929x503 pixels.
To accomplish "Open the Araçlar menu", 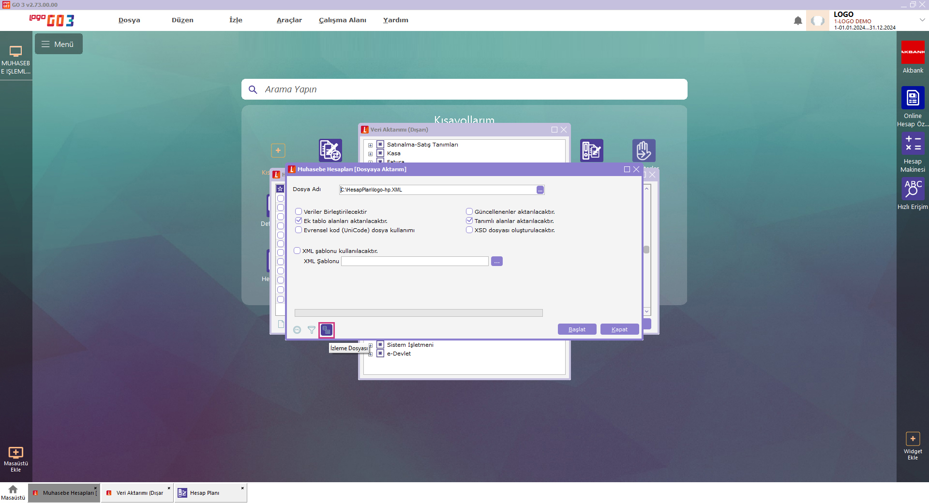I will pyautogui.click(x=289, y=20).
